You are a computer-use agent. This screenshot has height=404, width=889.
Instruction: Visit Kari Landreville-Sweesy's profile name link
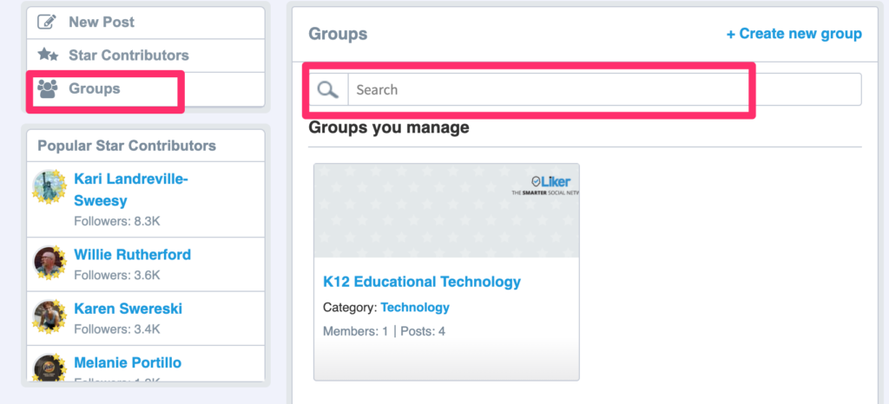[131, 190]
